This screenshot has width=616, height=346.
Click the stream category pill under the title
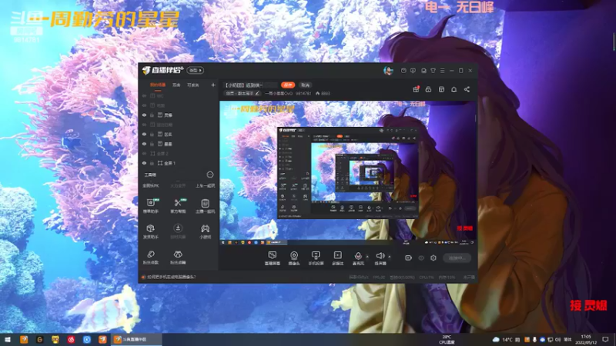[243, 93]
